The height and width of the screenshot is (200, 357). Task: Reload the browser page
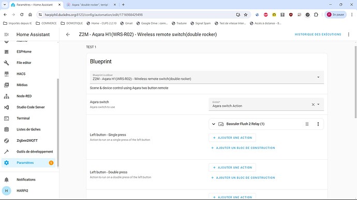point(22,14)
